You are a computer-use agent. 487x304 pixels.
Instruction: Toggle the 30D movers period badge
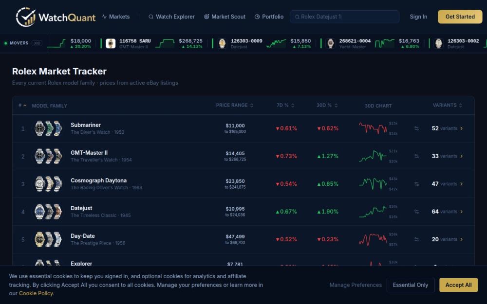tap(37, 43)
